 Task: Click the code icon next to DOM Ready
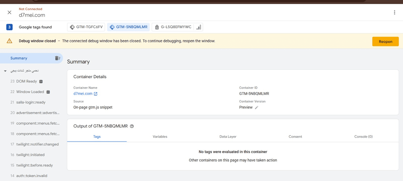tap(41, 81)
